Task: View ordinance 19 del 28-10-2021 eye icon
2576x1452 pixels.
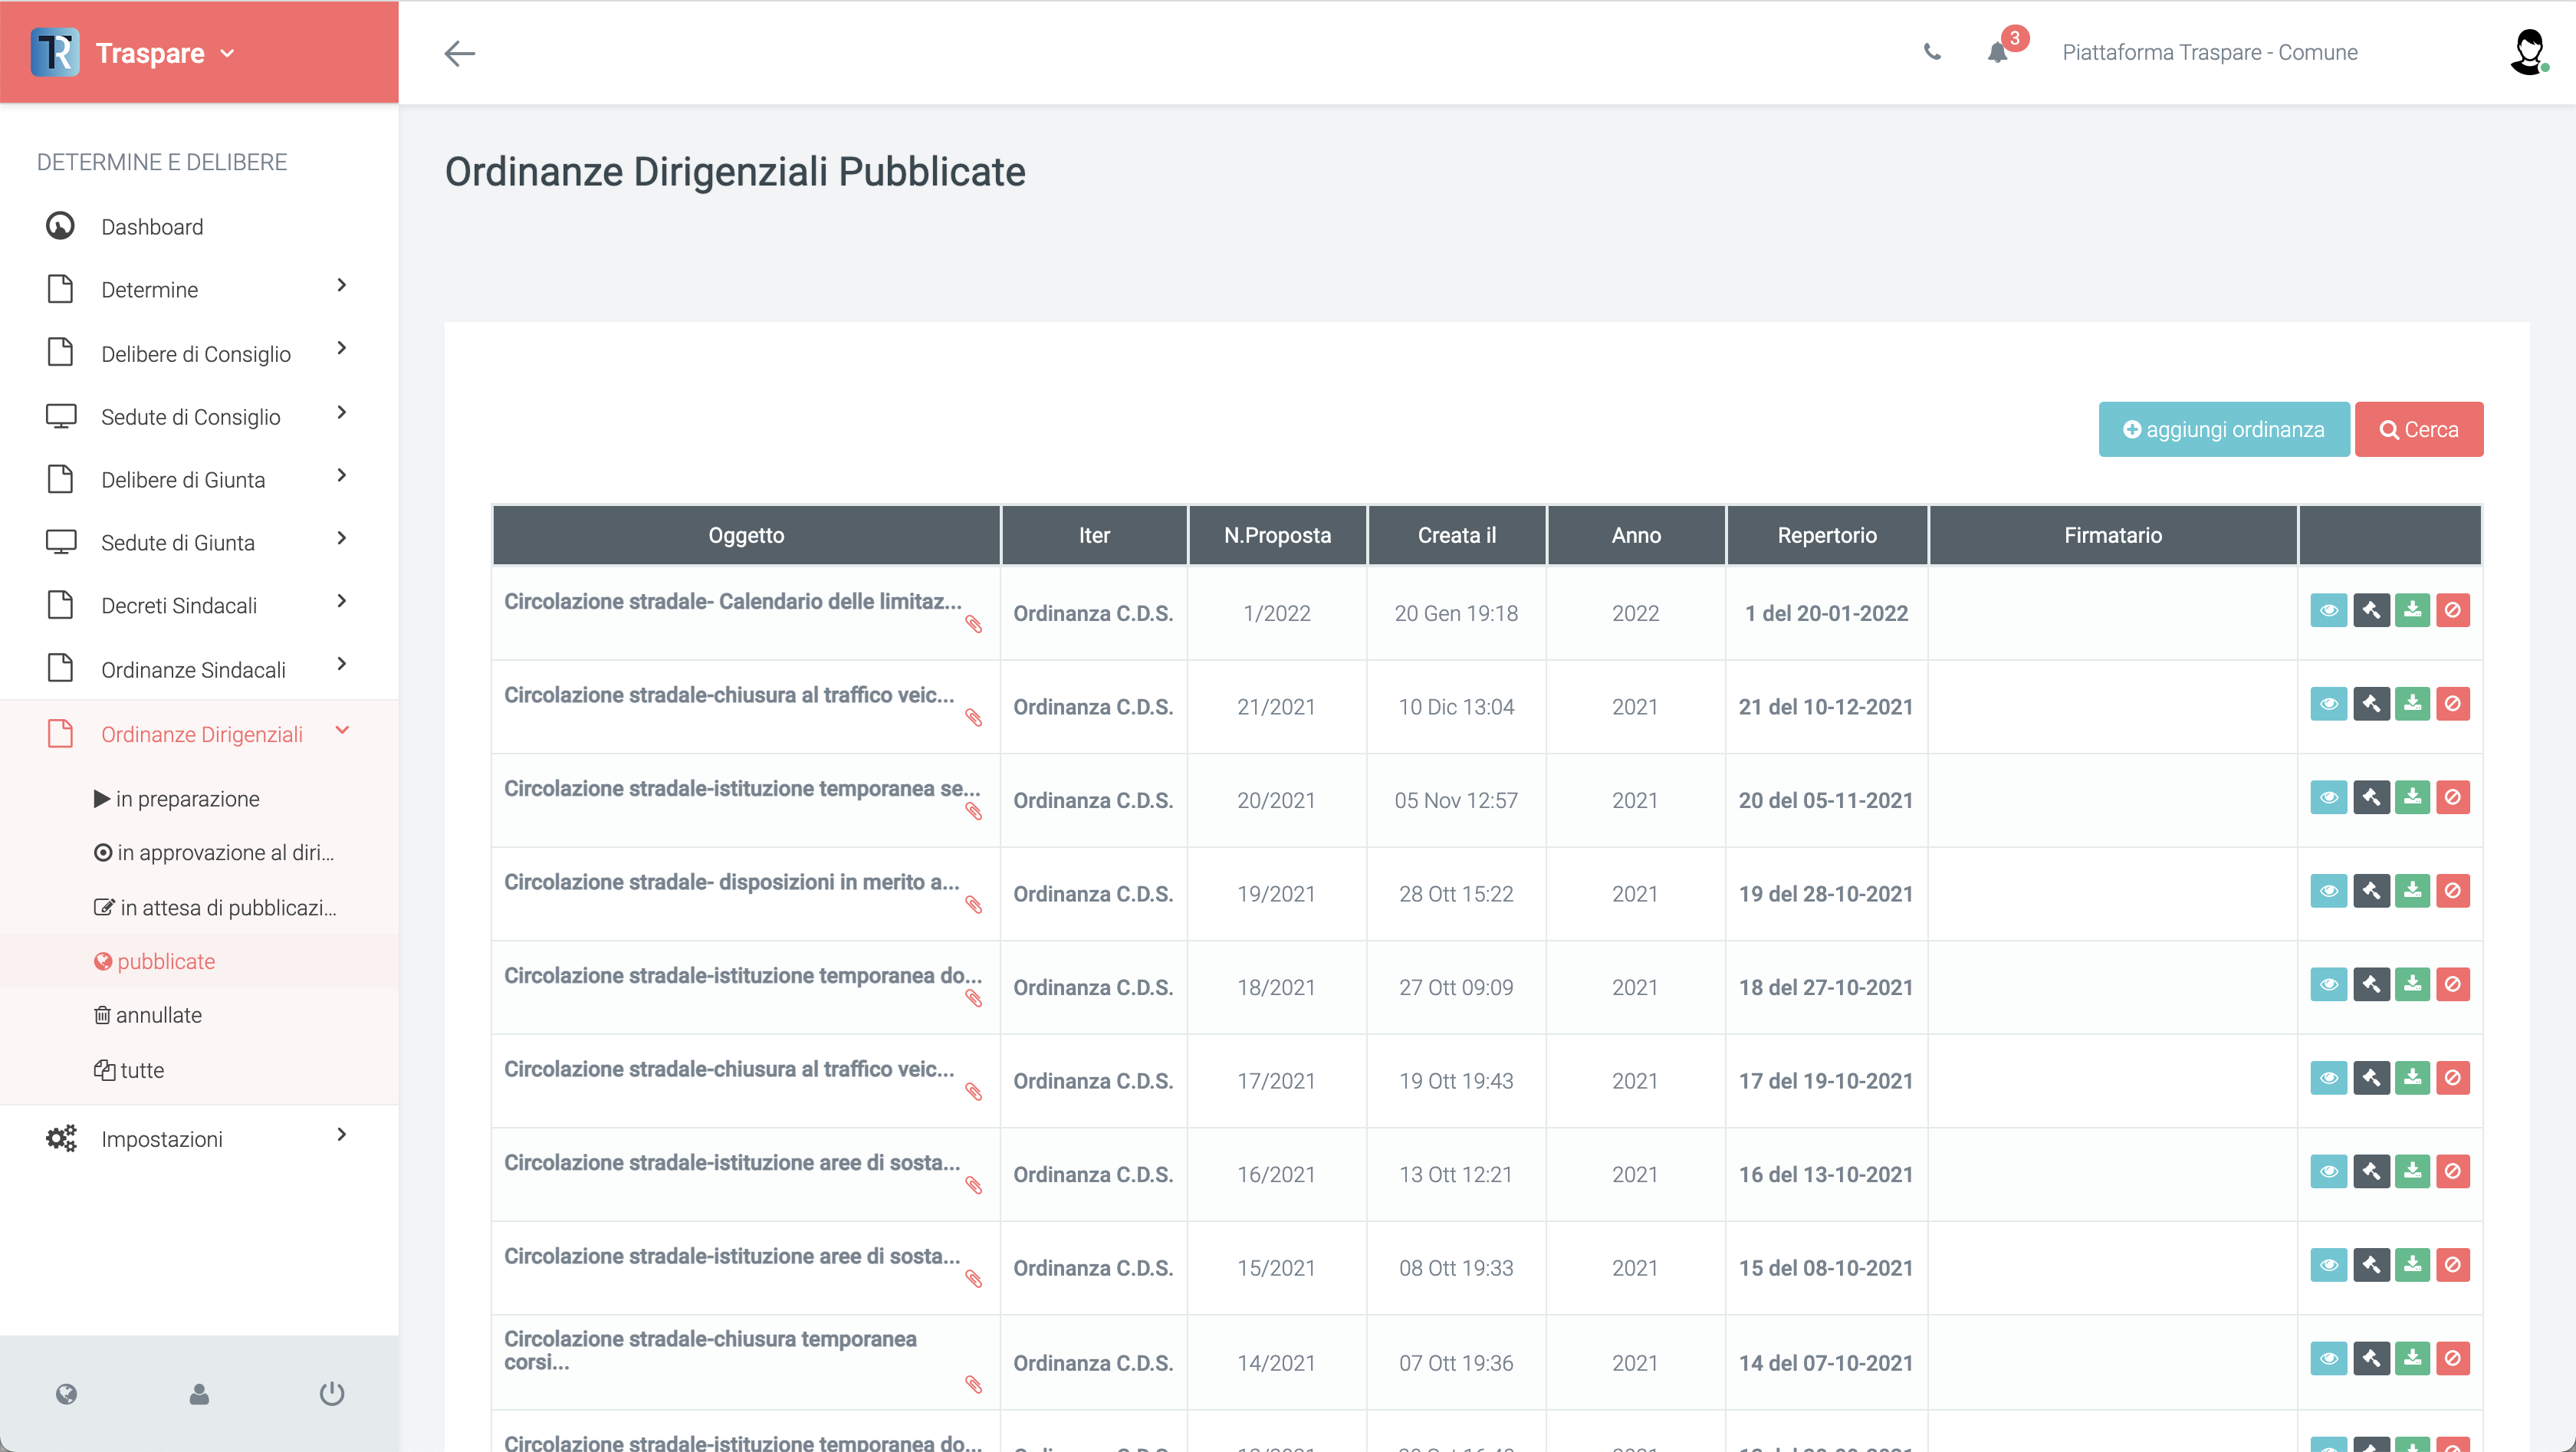Action: (2329, 891)
